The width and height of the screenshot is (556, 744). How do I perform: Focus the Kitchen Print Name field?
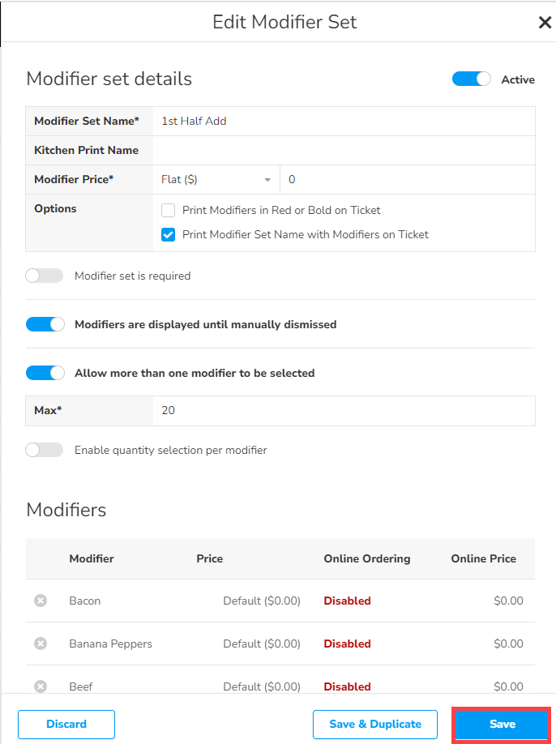344,150
